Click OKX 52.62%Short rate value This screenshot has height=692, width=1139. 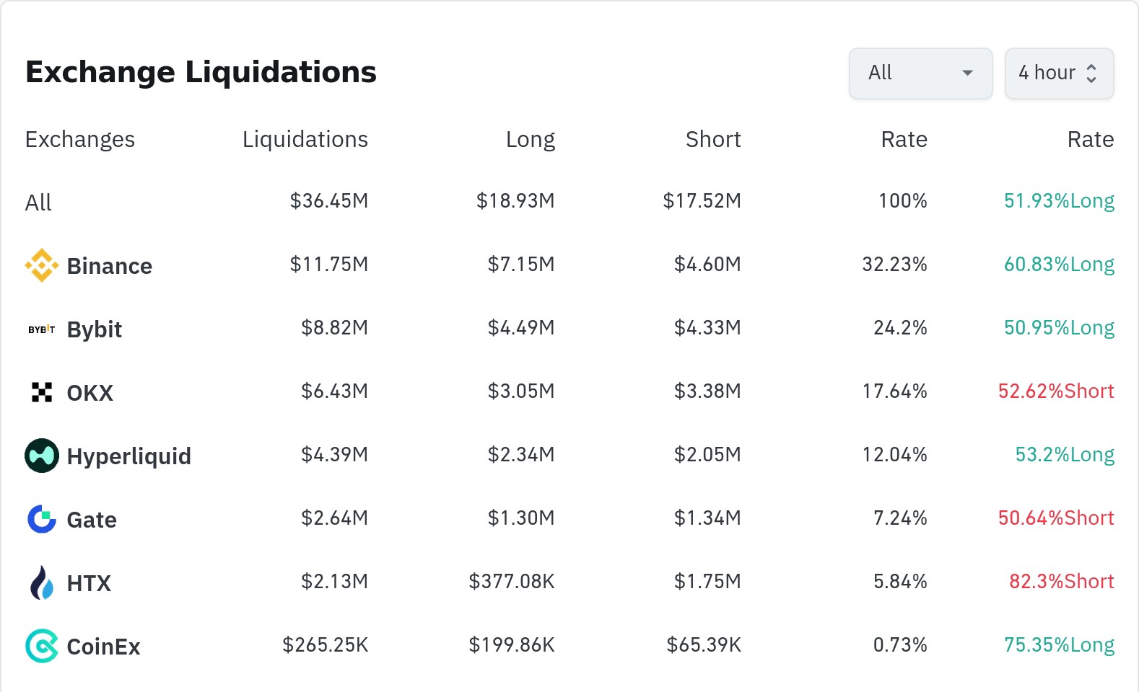coord(1055,391)
